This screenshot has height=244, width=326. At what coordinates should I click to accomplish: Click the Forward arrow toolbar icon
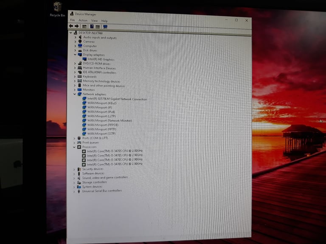click(77, 26)
